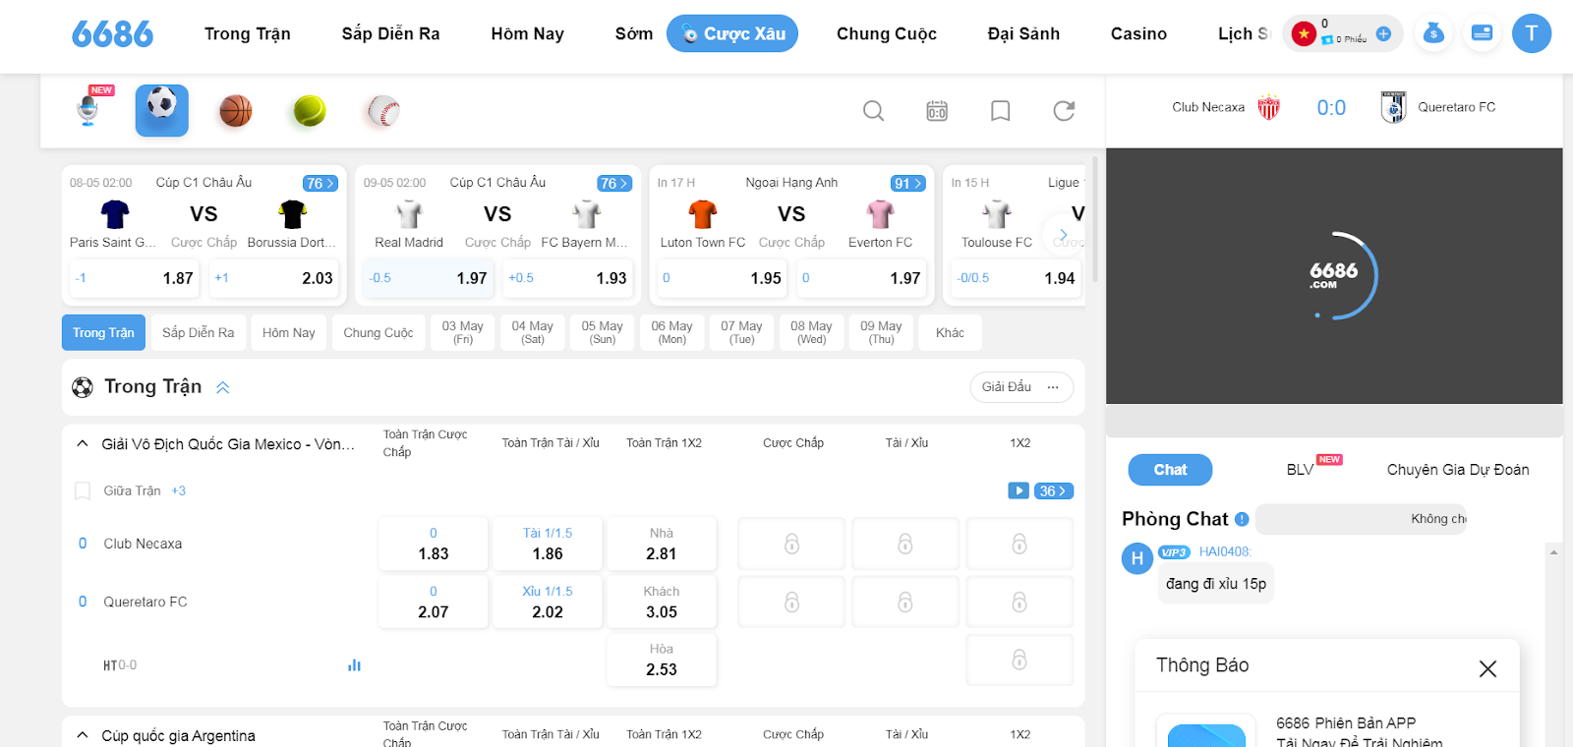1573x747 pixels.
Task: Switch to Cược Xâu parlay mode
Action: coord(732,33)
